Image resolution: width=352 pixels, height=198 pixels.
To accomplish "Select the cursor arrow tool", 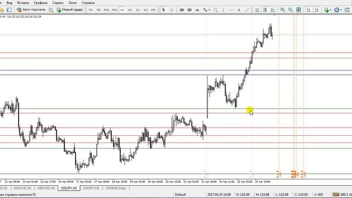I will pos(163,10).
